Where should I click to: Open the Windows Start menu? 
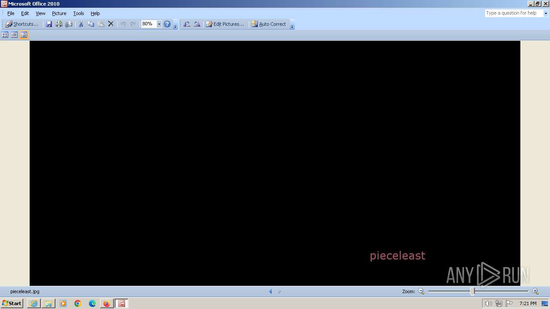pos(12,303)
